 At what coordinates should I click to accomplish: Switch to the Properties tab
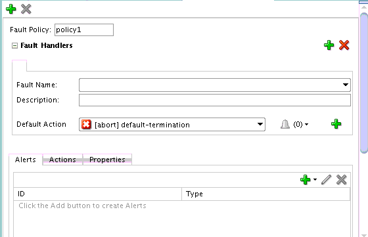click(x=107, y=160)
